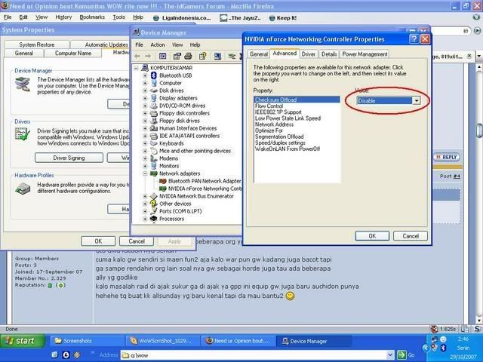This screenshot has height=362, width=483.
Task: Open the System Restore tab in System Properties
Action: [37, 45]
